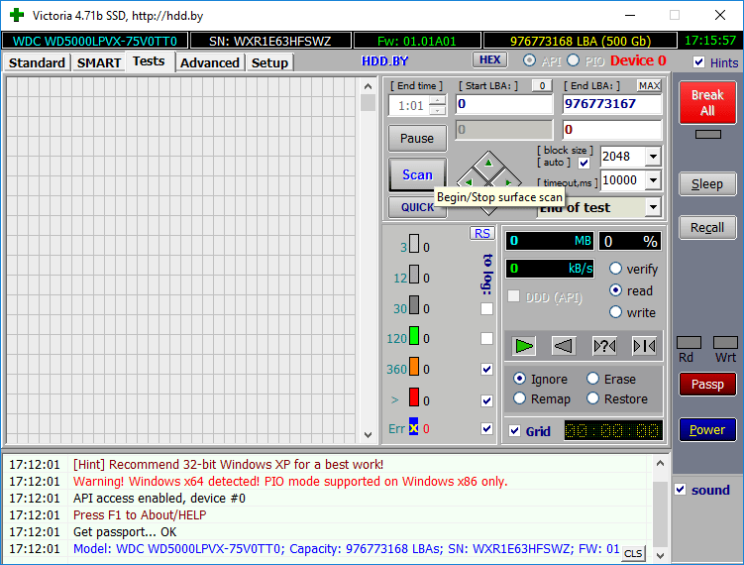
Task: Enable log checkbox for 30 ms blocks
Action: 486,308
